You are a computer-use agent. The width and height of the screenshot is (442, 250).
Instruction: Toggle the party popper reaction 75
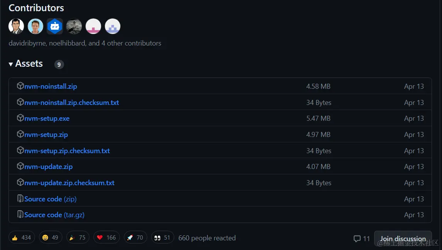(x=78, y=237)
